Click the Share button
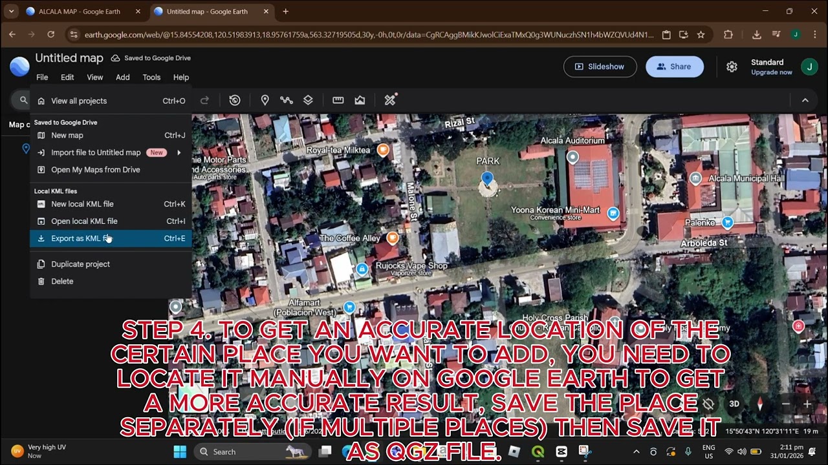This screenshot has height=465, width=828. (x=674, y=67)
